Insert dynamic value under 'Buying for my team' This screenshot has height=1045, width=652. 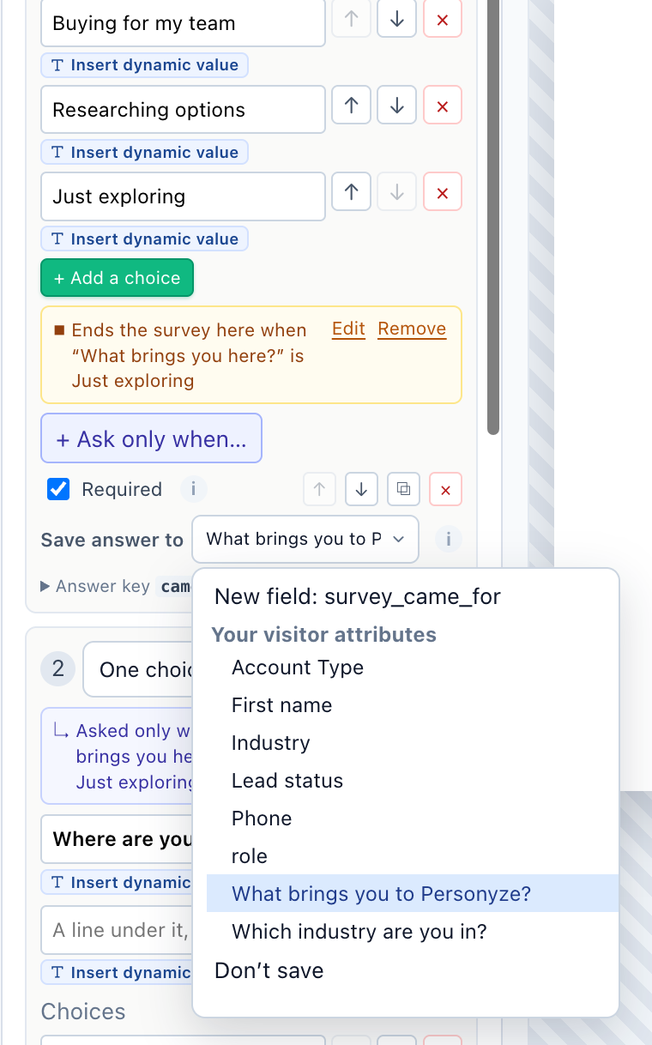(145, 66)
